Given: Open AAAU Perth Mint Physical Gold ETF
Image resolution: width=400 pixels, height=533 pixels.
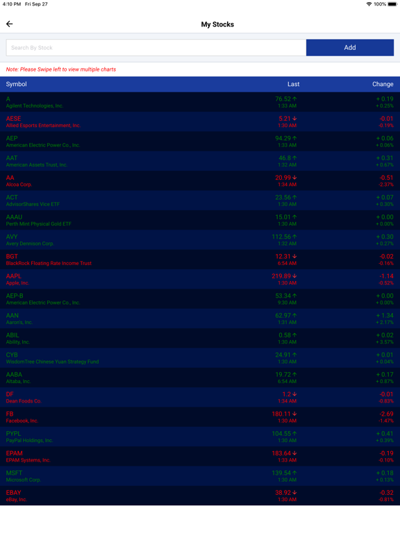Looking at the screenshot, I should click(x=200, y=220).
